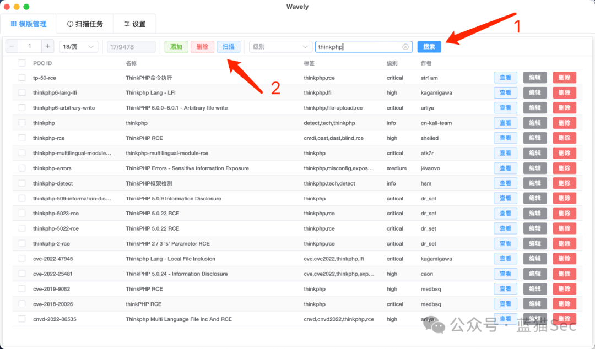Screen dimensions: 595x349
Task: Toggle the select-all header checkbox
Action: pos(22,63)
